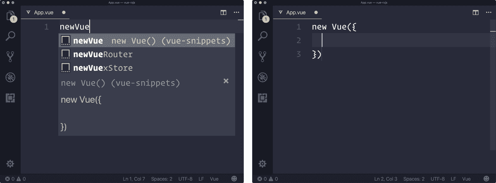Image resolution: width=496 pixels, height=183 pixels.
Task: Open Source Control in left window activity bar
Action: [x=10, y=57]
